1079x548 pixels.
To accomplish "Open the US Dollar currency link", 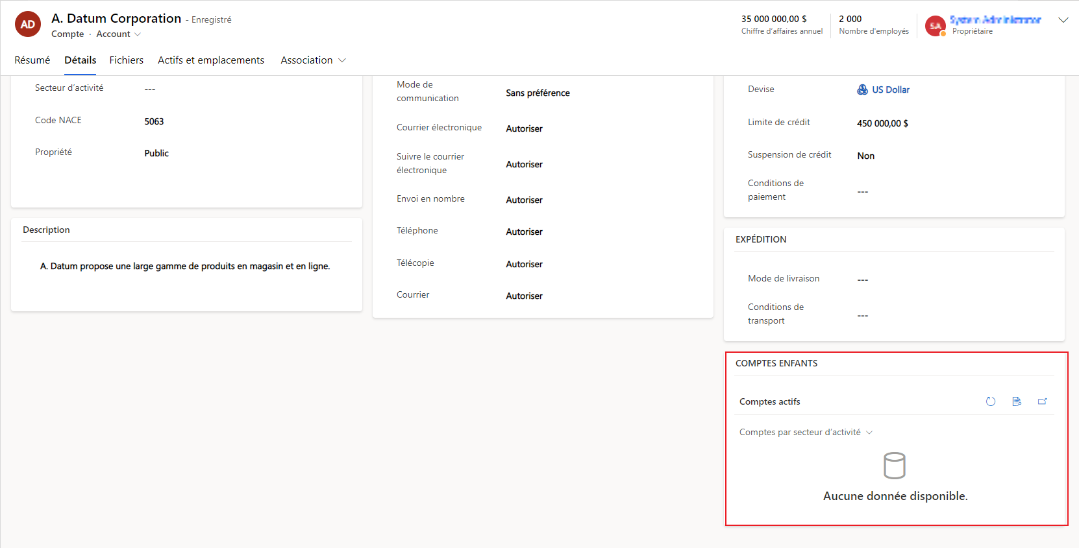I will [891, 89].
